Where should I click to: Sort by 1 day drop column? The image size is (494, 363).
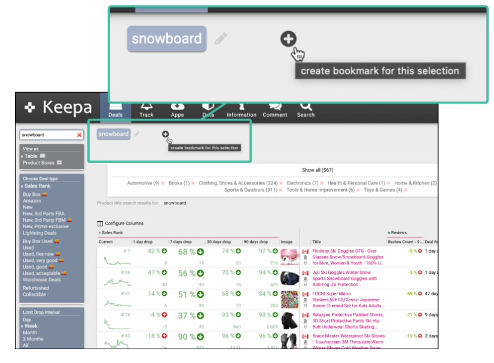pos(143,242)
